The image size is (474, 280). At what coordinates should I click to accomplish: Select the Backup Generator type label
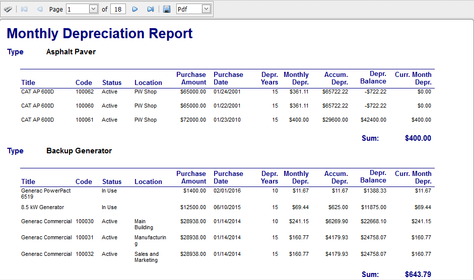(x=79, y=151)
